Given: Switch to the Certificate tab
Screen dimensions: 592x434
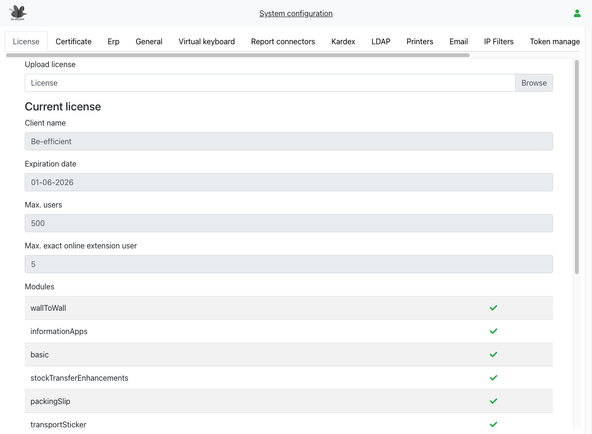Looking at the screenshot, I should click(x=73, y=41).
